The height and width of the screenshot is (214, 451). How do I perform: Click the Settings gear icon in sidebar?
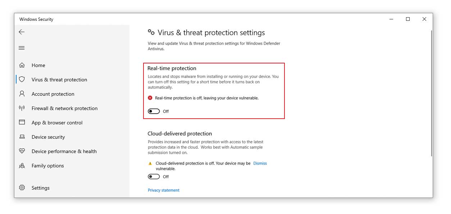[22, 188]
